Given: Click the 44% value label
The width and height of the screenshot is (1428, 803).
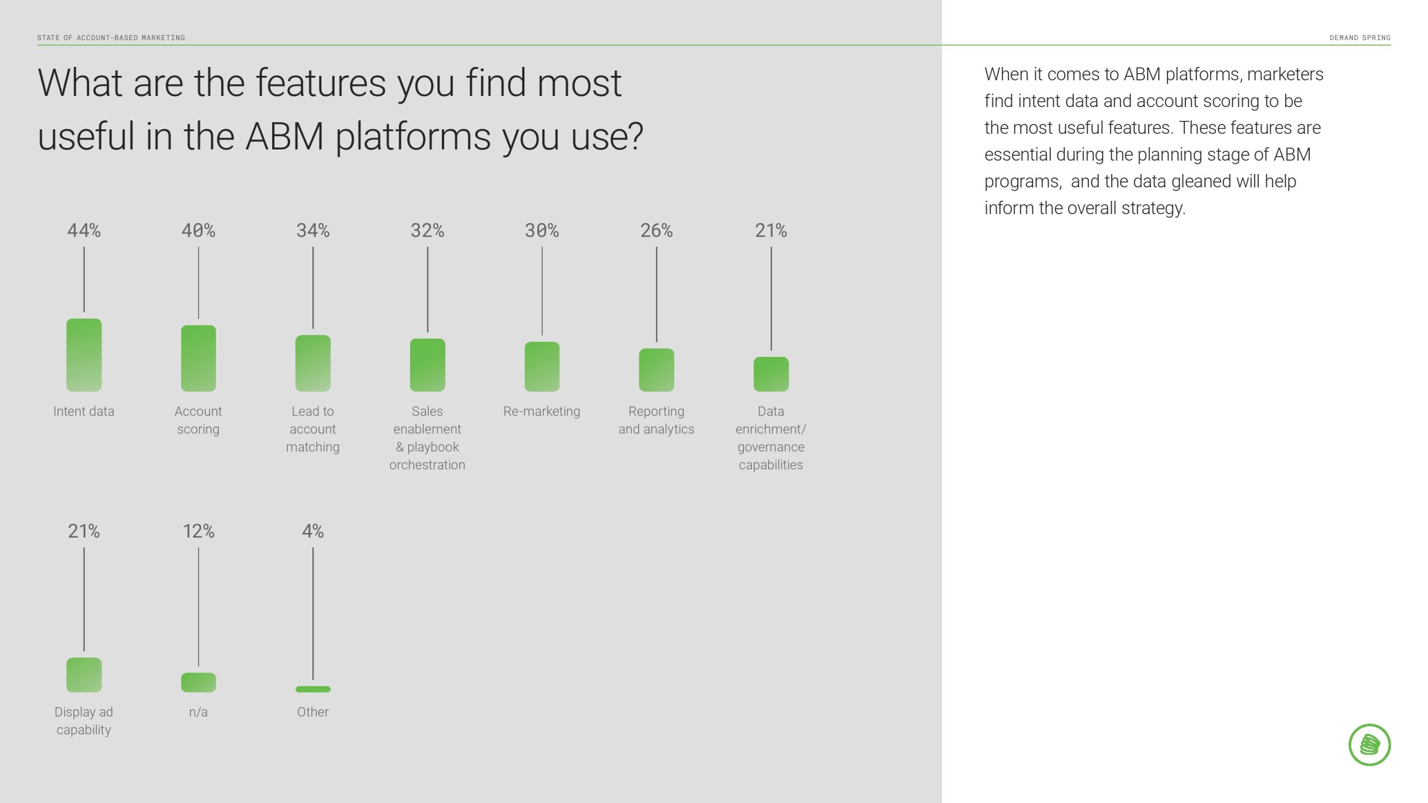Looking at the screenshot, I should point(84,230).
